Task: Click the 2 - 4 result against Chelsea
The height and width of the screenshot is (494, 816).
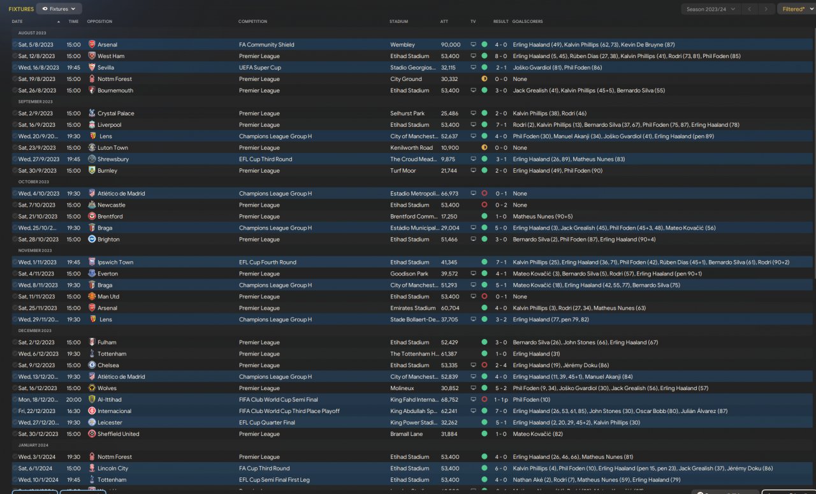Action: (500, 366)
